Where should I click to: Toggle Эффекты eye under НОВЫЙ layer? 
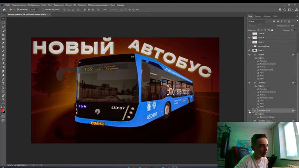(256, 58)
